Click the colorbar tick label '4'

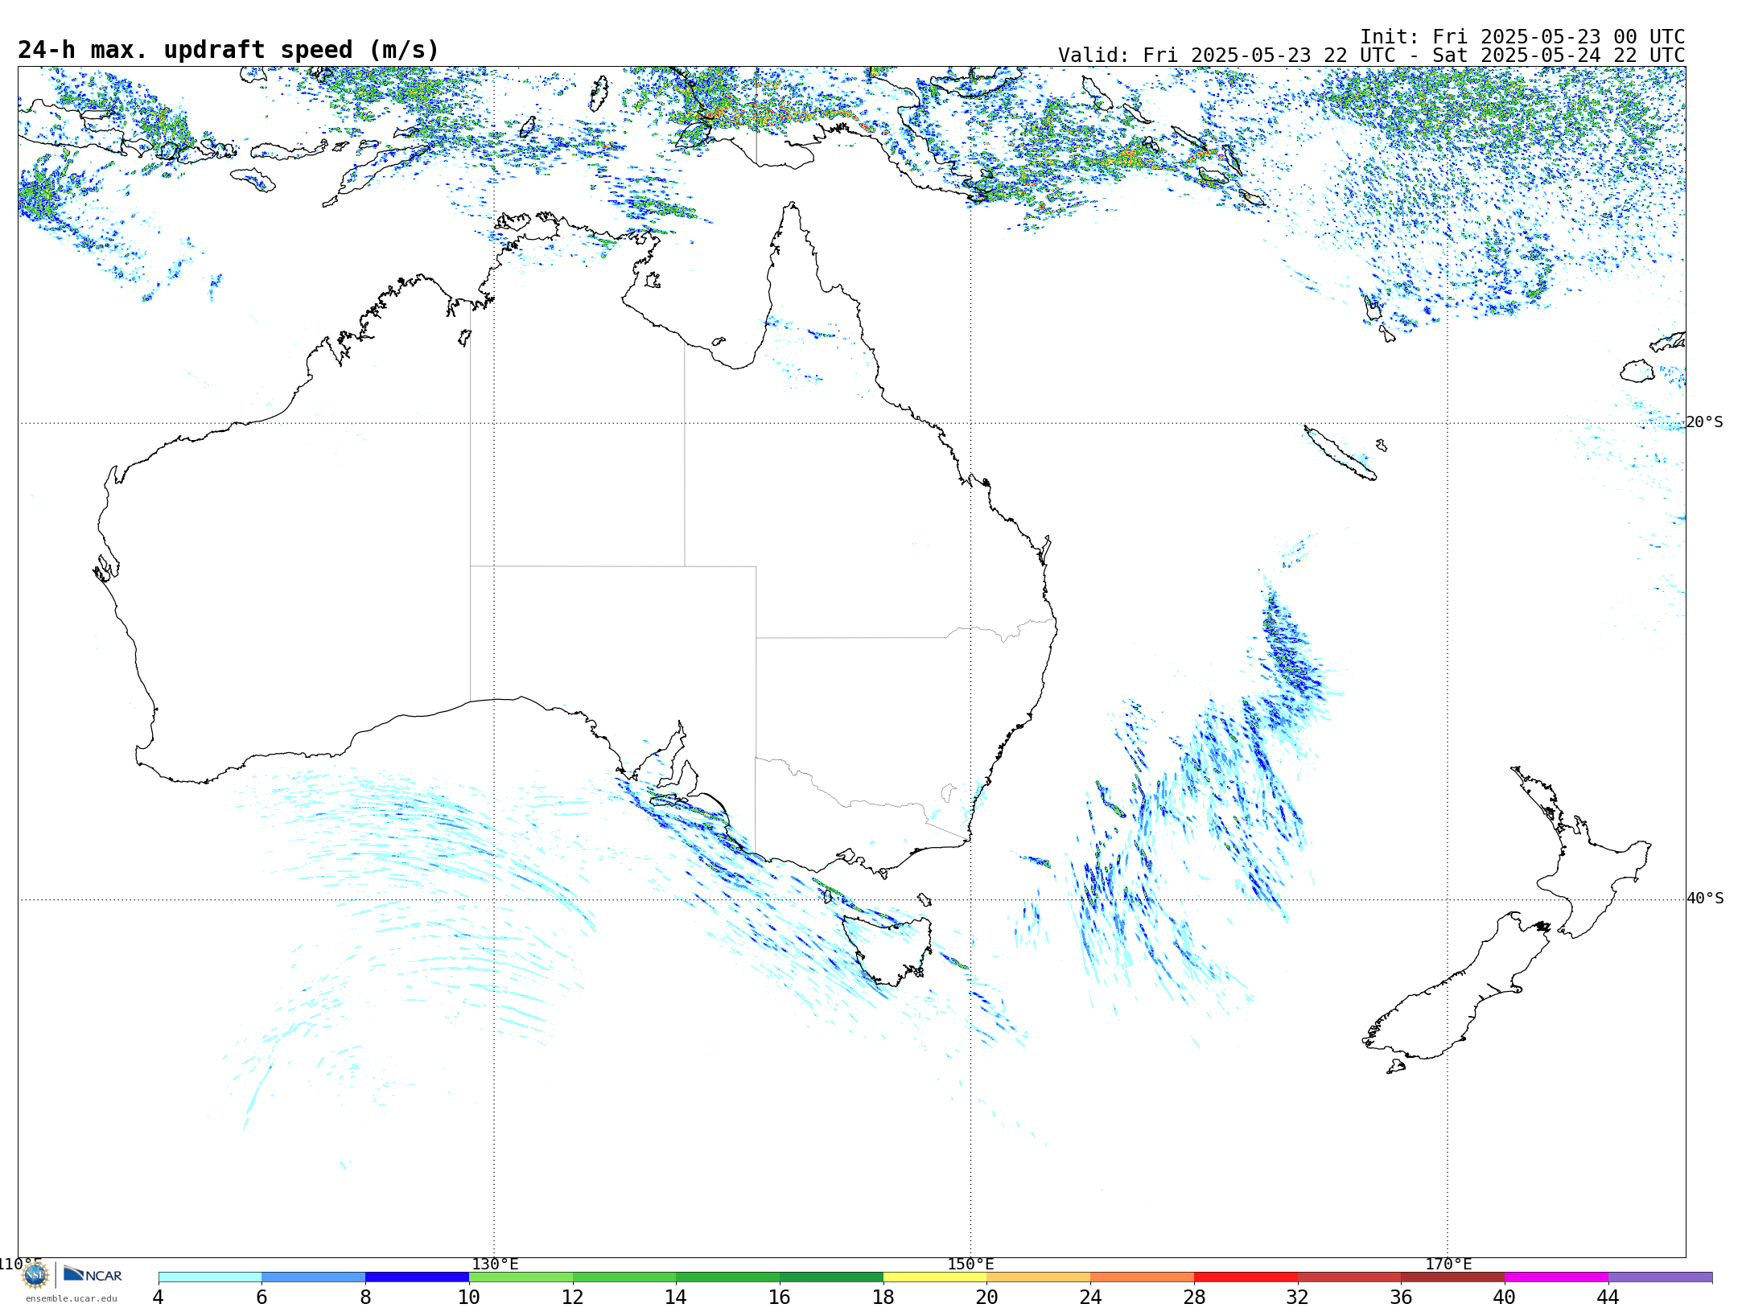[x=159, y=1298]
